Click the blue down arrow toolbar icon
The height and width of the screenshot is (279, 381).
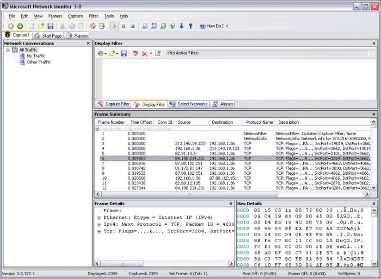pos(182,26)
